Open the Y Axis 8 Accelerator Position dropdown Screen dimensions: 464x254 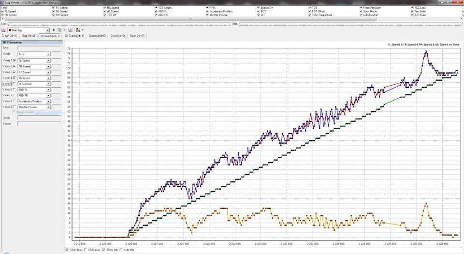48,101
